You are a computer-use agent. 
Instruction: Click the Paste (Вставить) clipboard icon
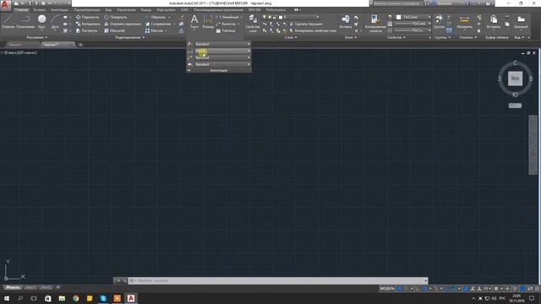tap(494, 22)
